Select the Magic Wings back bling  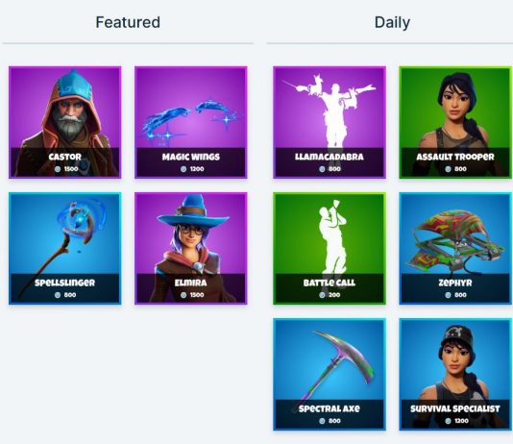point(191,122)
